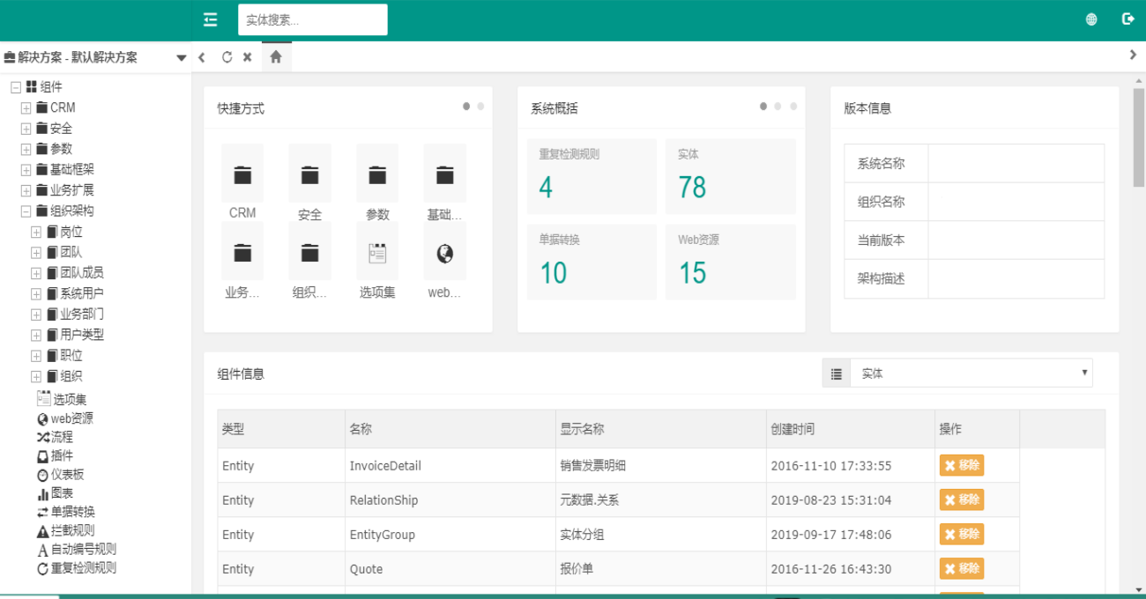Open the 重复检测规则 count card showing 4
1146x599 pixels.
click(x=592, y=176)
